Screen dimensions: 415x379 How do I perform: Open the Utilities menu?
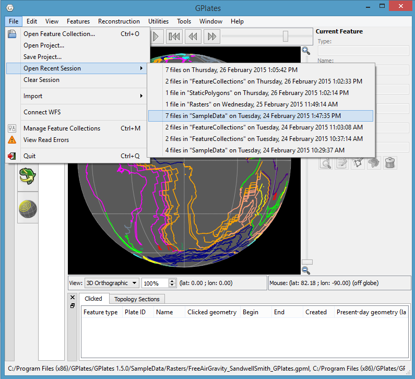(158, 21)
